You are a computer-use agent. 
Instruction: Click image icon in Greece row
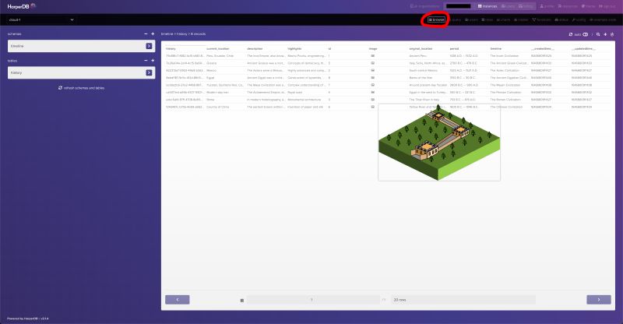point(373,63)
